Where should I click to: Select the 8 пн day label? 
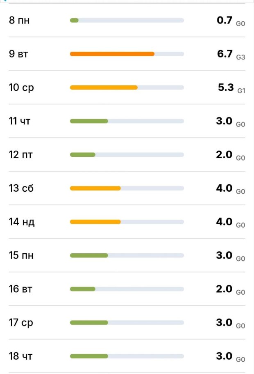(x=19, y=20)
